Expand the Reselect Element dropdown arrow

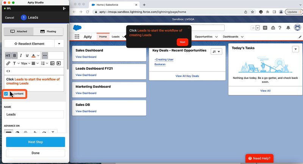tap(59, 44)
